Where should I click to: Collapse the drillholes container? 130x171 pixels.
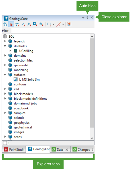tap(5, 46)
